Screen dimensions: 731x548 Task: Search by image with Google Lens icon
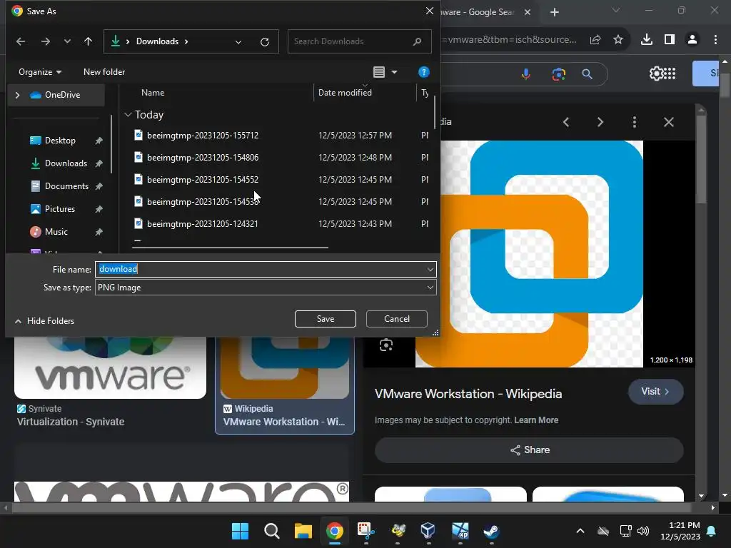(558, 74)
